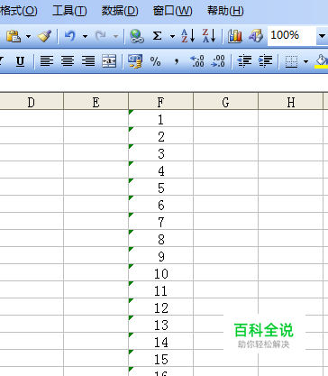
Task: Click the 100% zoom box
Action: 291,35
